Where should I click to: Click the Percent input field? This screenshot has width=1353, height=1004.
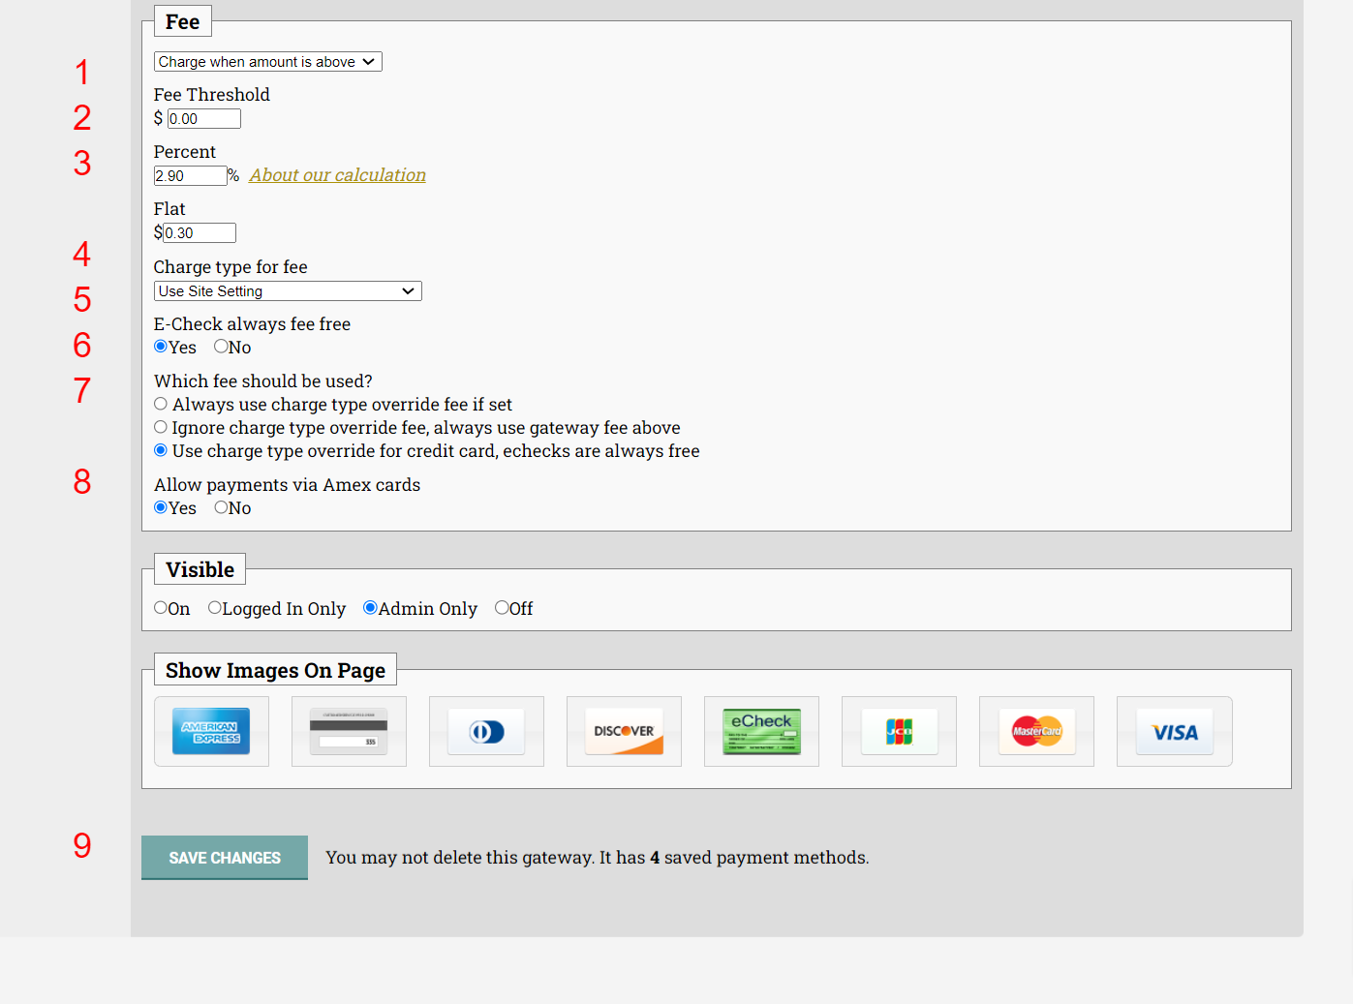(190, 175)
